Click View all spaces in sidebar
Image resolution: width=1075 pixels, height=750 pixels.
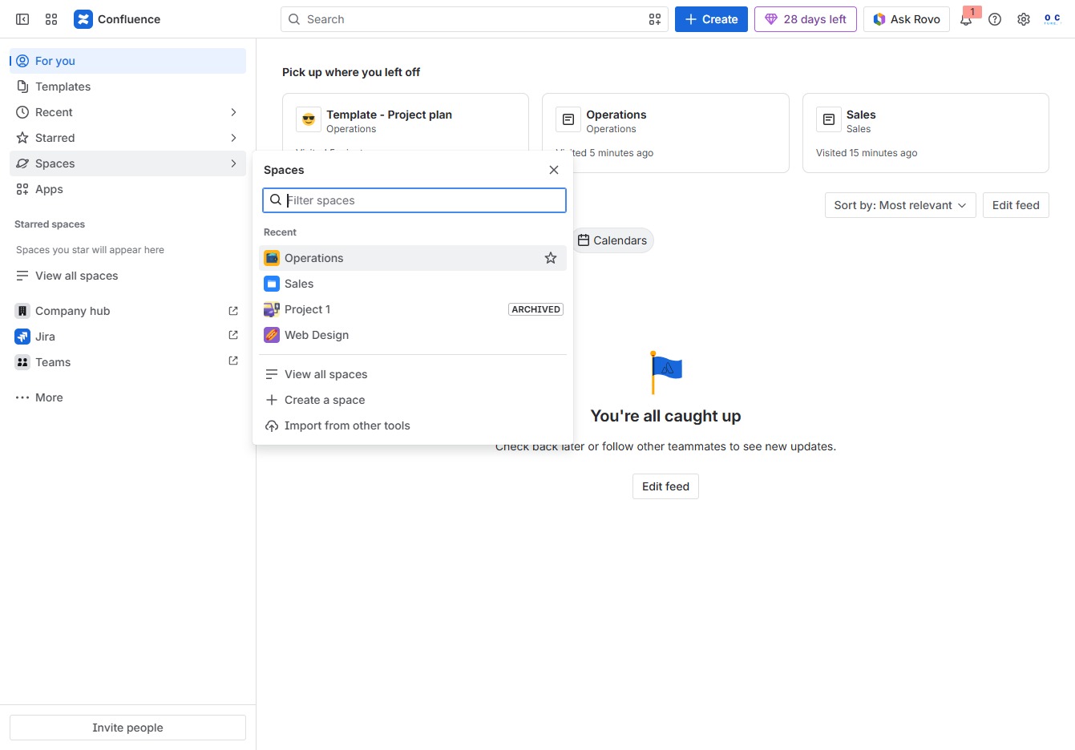127,276
